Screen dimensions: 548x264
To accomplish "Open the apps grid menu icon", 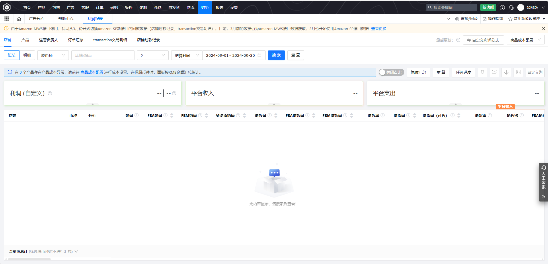I will coord(6,19).
